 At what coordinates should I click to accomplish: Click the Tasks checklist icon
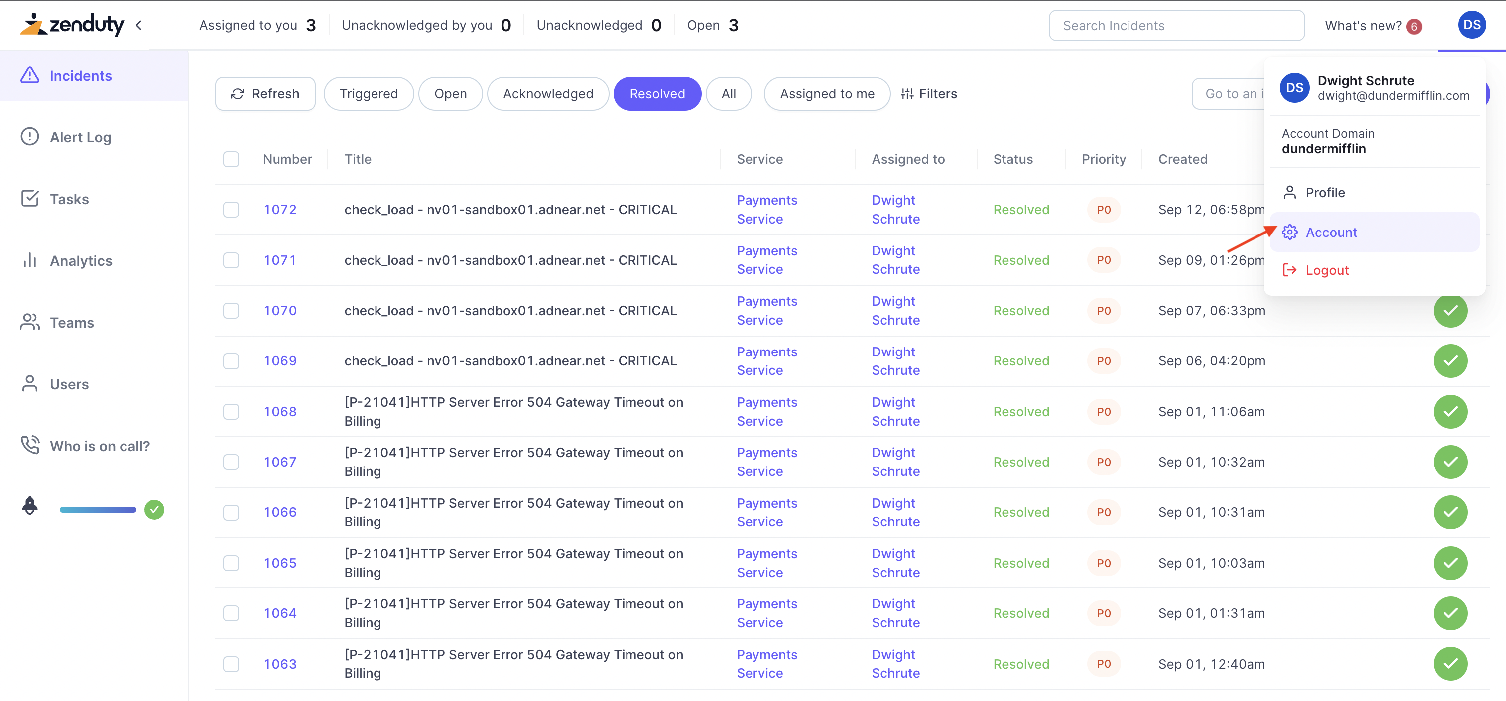click(30, 199)
